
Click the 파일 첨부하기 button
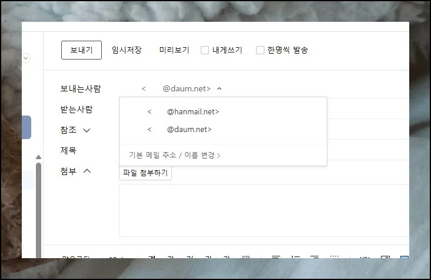[145, 173]
